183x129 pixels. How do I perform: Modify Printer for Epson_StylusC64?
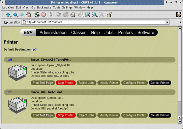pos(109,83)
